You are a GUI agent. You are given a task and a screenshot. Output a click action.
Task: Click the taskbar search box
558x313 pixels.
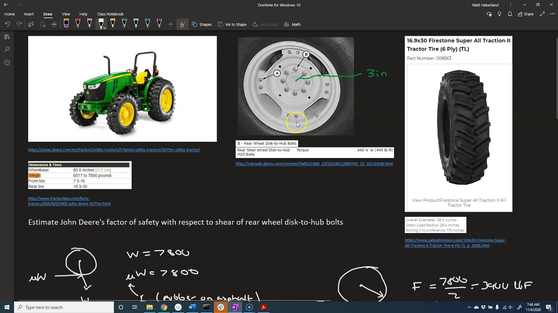coord(64,307)
